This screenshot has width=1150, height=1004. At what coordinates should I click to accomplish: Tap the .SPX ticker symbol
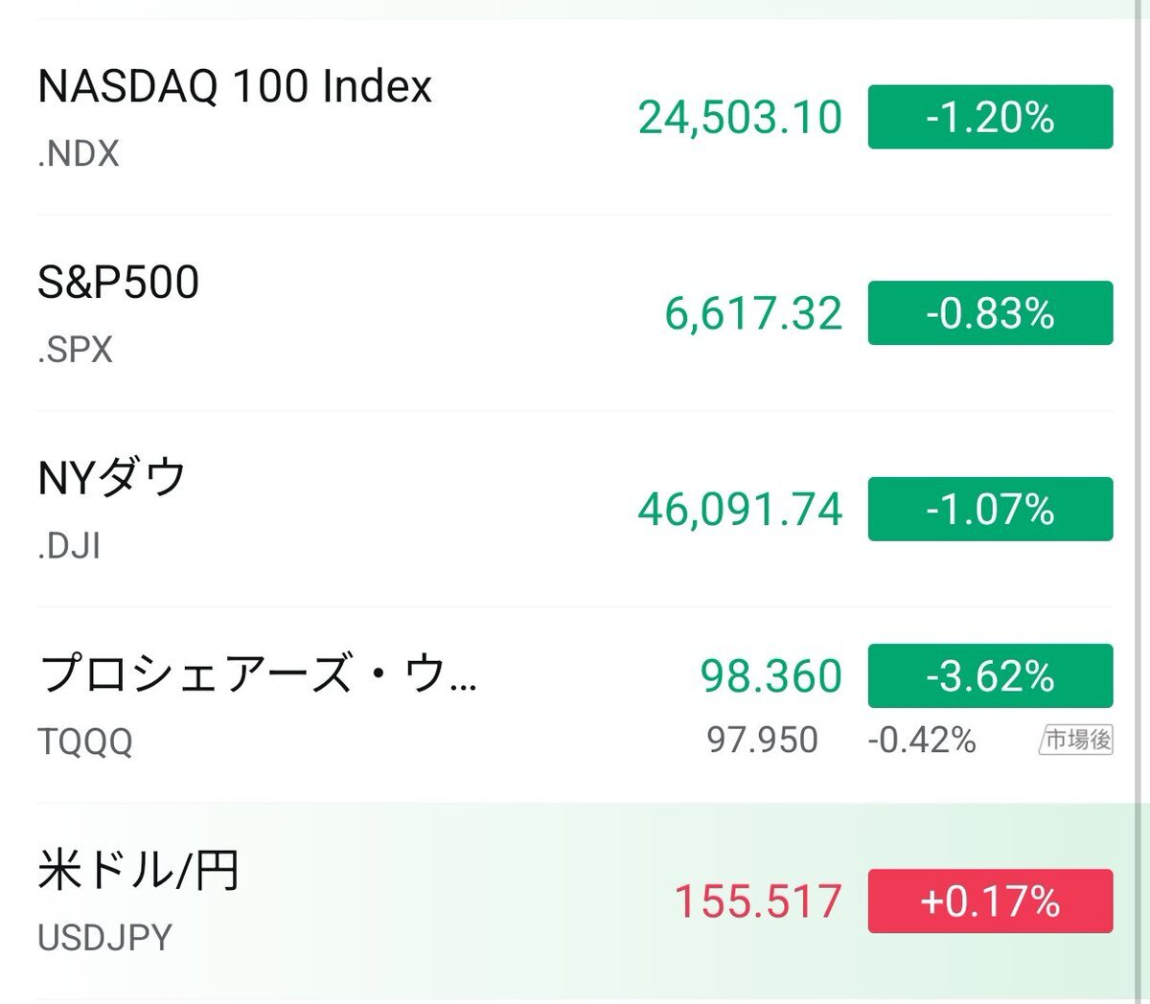pyautogui.click(x=75, y=350)
